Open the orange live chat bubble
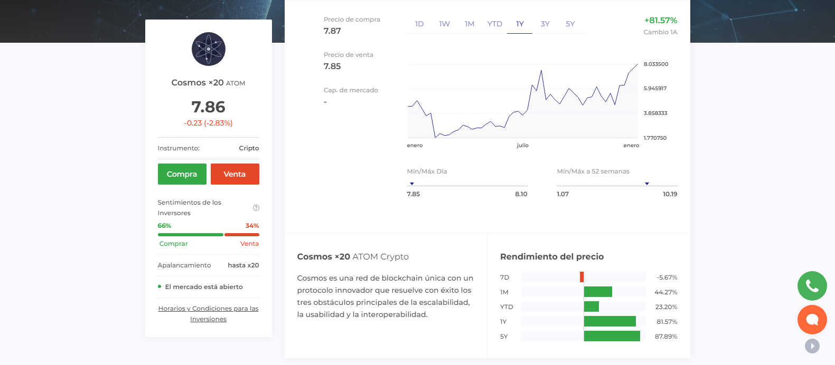The height and width of the screenshot is (365, 835). [812, 320]
